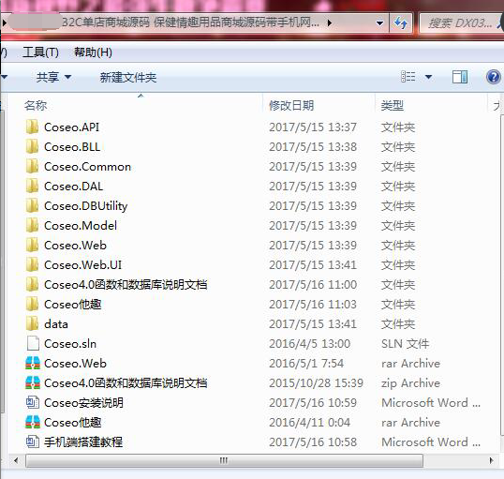Select the Coseo.Web folder name
This screenshot has height=479, width=504.
click(75, 246)
